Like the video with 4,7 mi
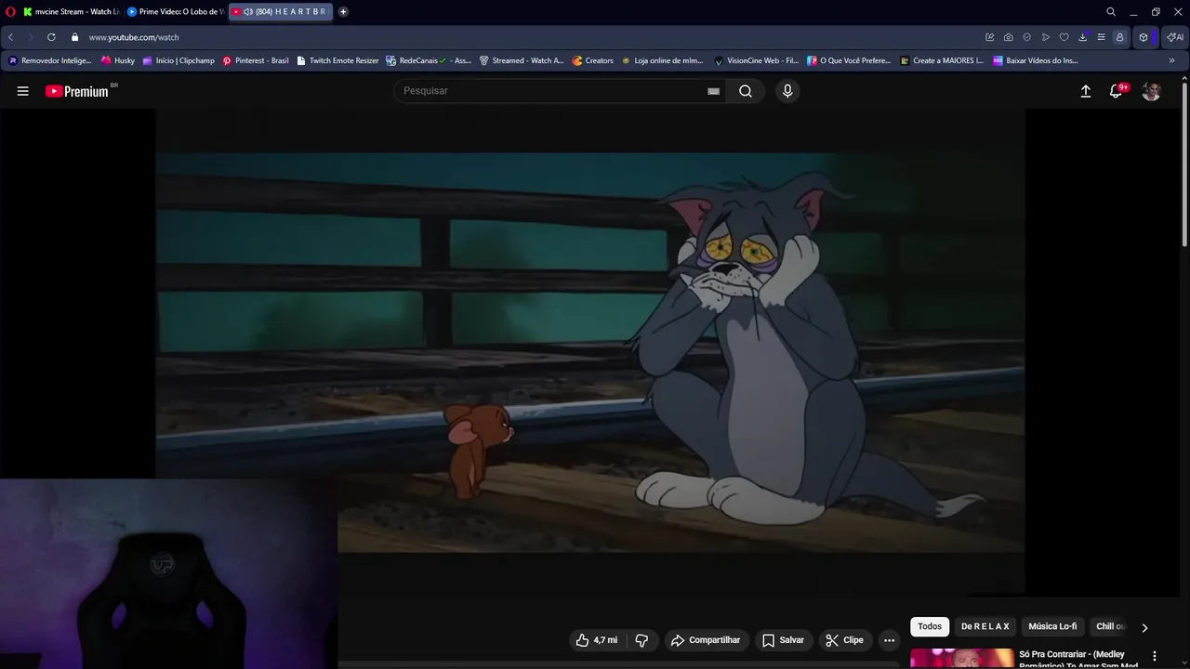 tap(596, 640)
